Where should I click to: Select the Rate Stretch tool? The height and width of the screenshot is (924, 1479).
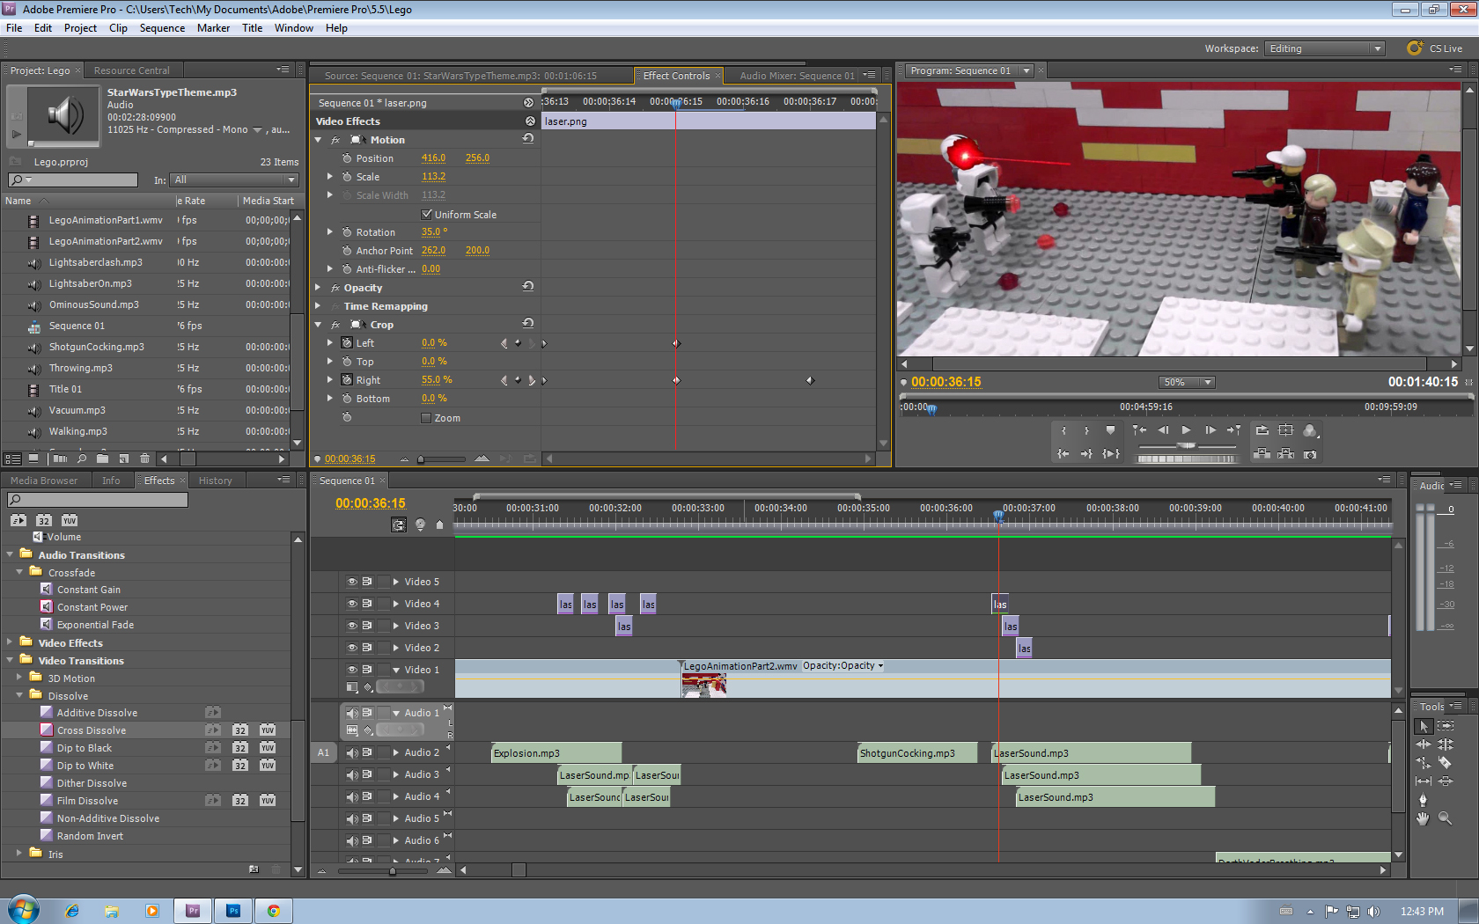point(1424,763)
